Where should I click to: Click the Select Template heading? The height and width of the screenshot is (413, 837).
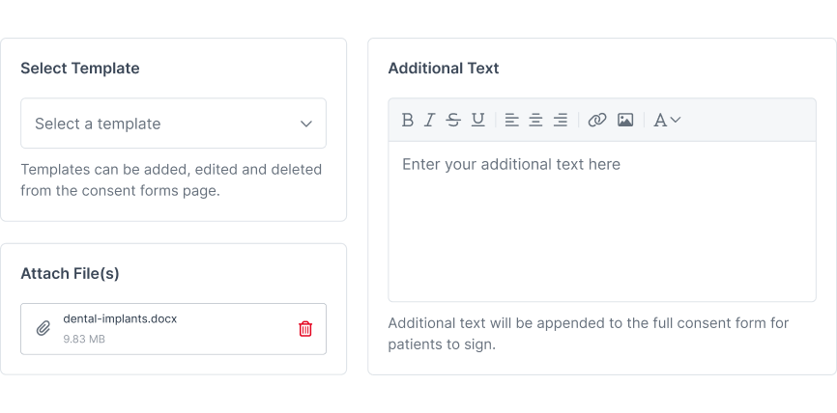click(x=80, y=69)
